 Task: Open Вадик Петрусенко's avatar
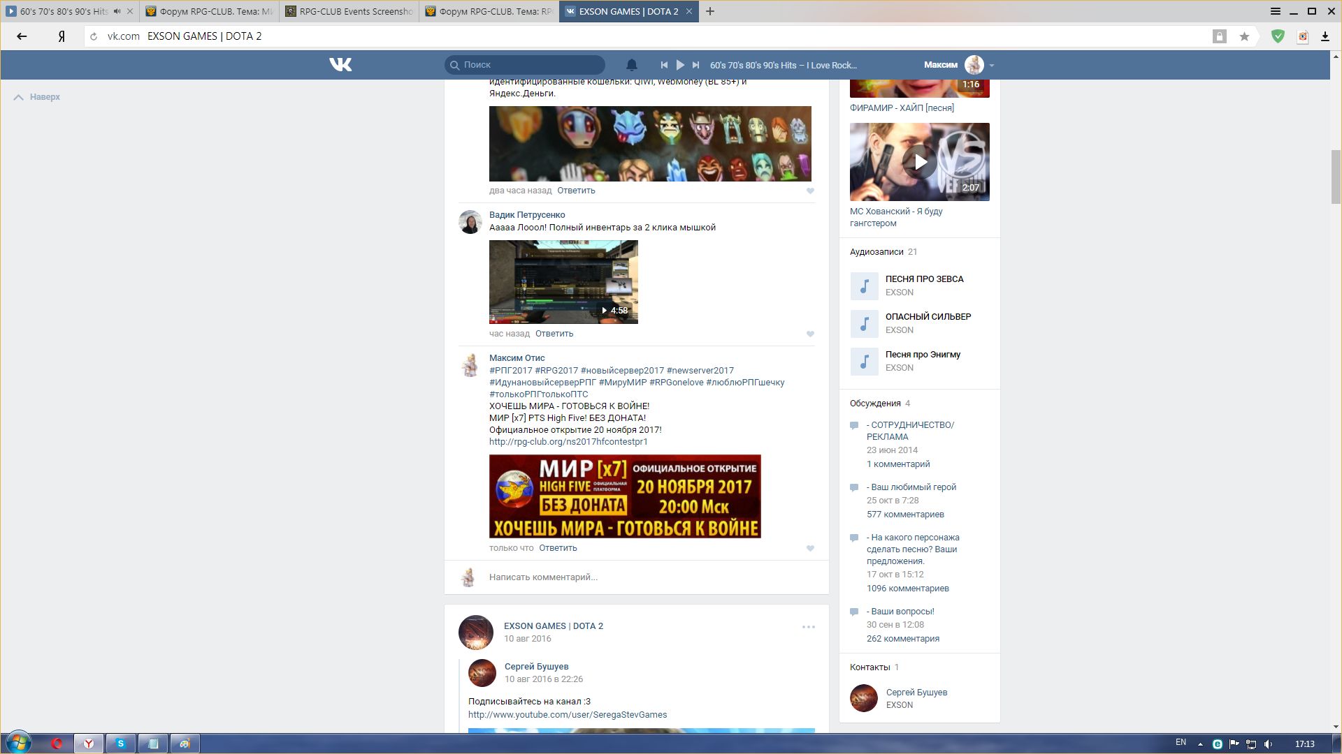point(470,222)
